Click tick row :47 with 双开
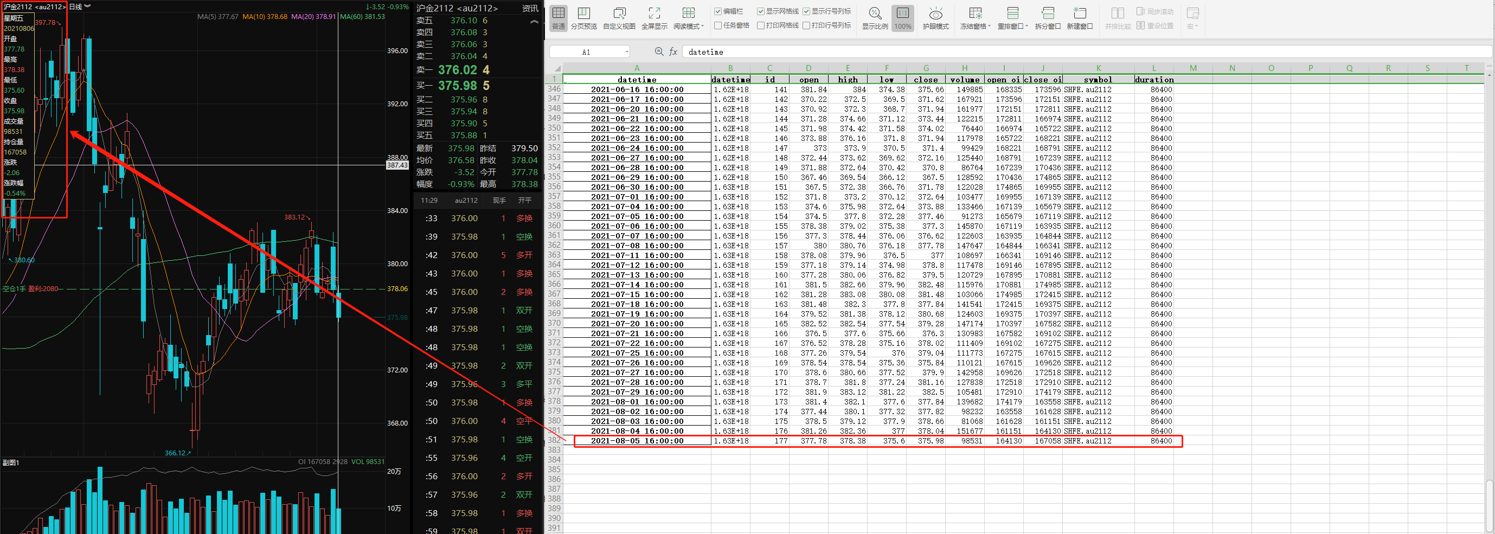 coord(478,311)
